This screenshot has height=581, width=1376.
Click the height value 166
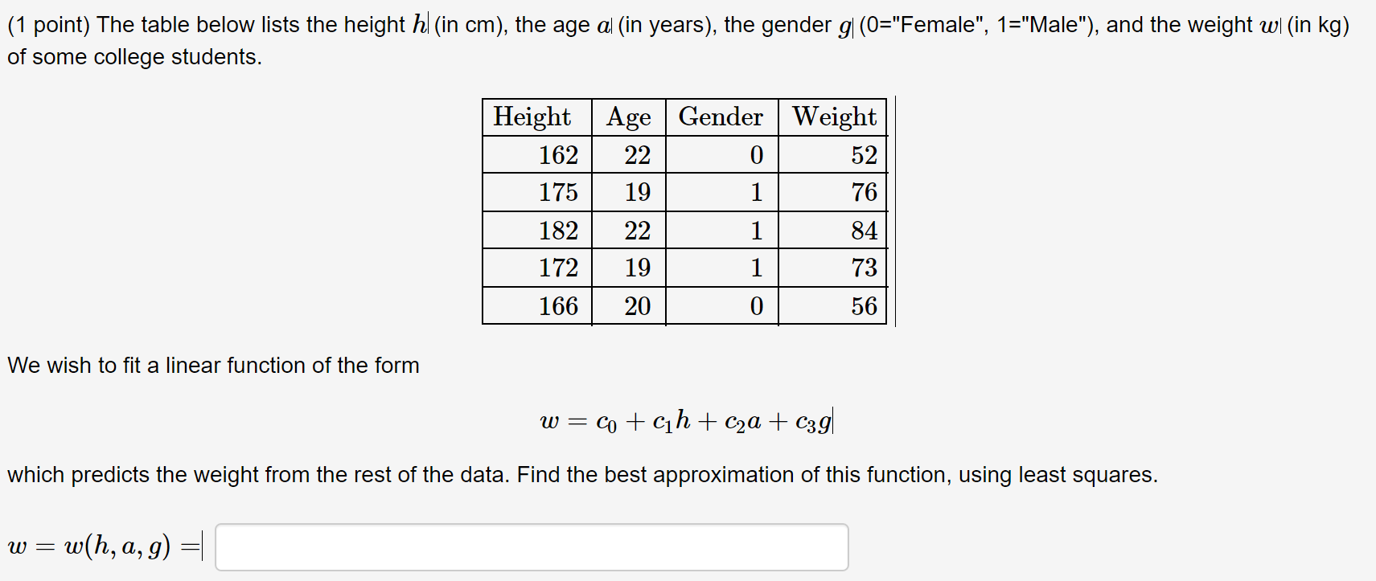pos(559,305)
